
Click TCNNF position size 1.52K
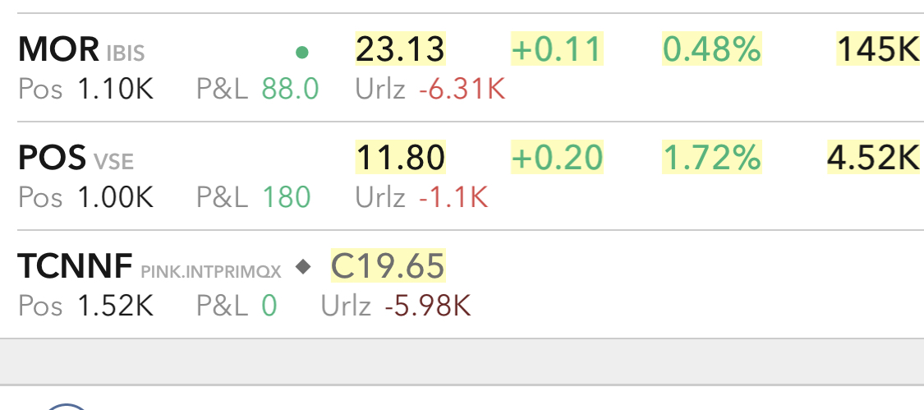[x=115, y=306]
